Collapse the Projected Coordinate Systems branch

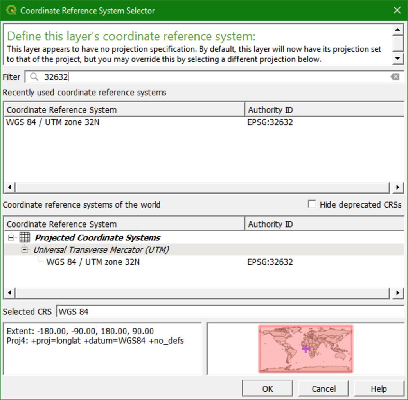coord(12,237)
